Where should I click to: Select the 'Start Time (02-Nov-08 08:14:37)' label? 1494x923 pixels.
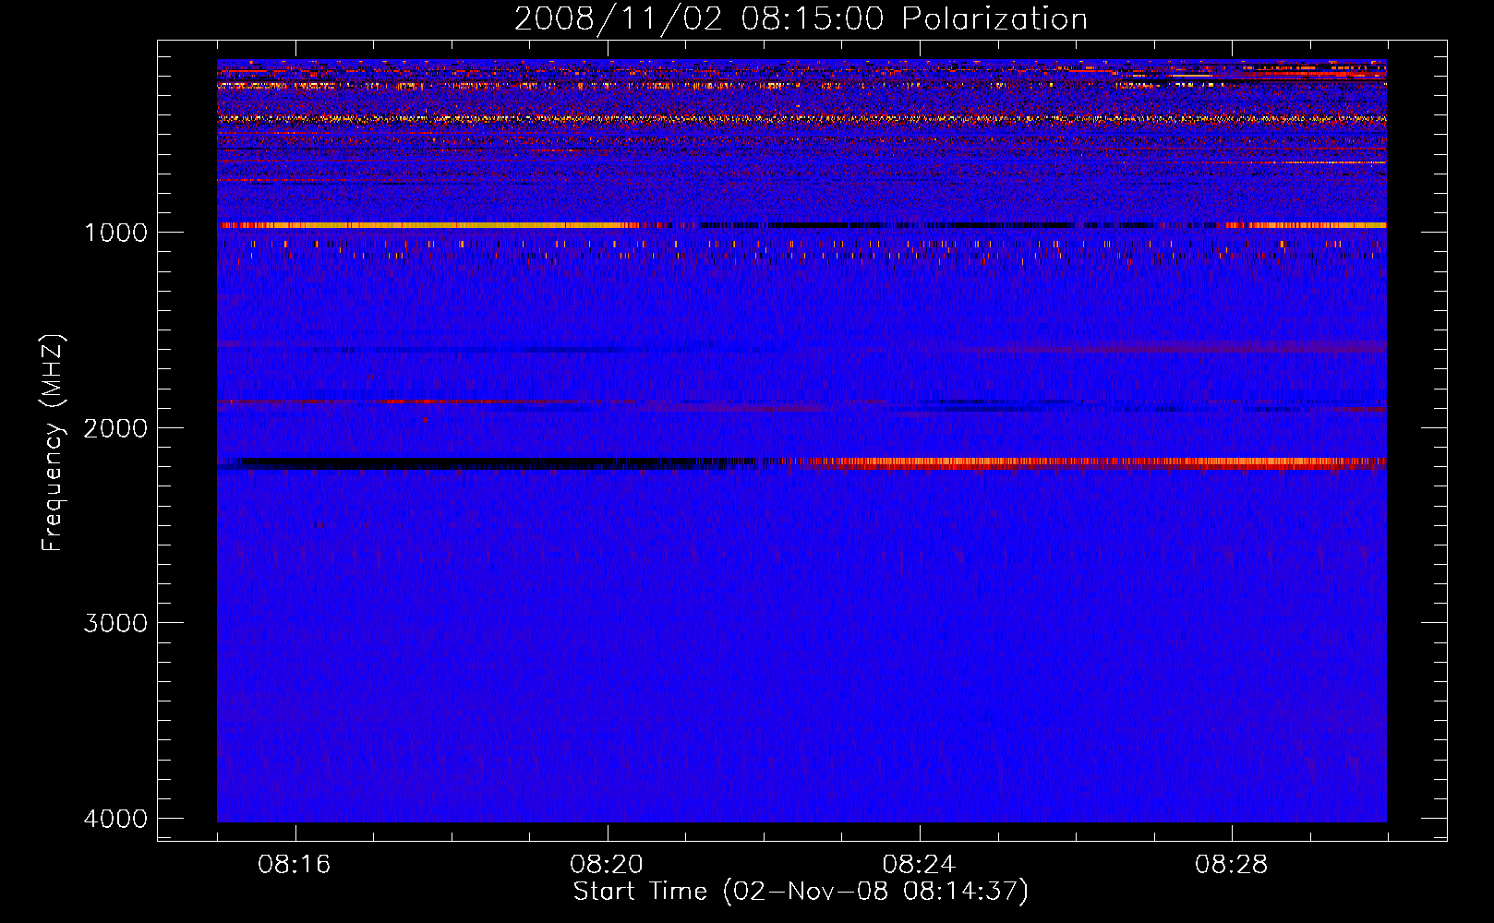click(x=801, y=892)
